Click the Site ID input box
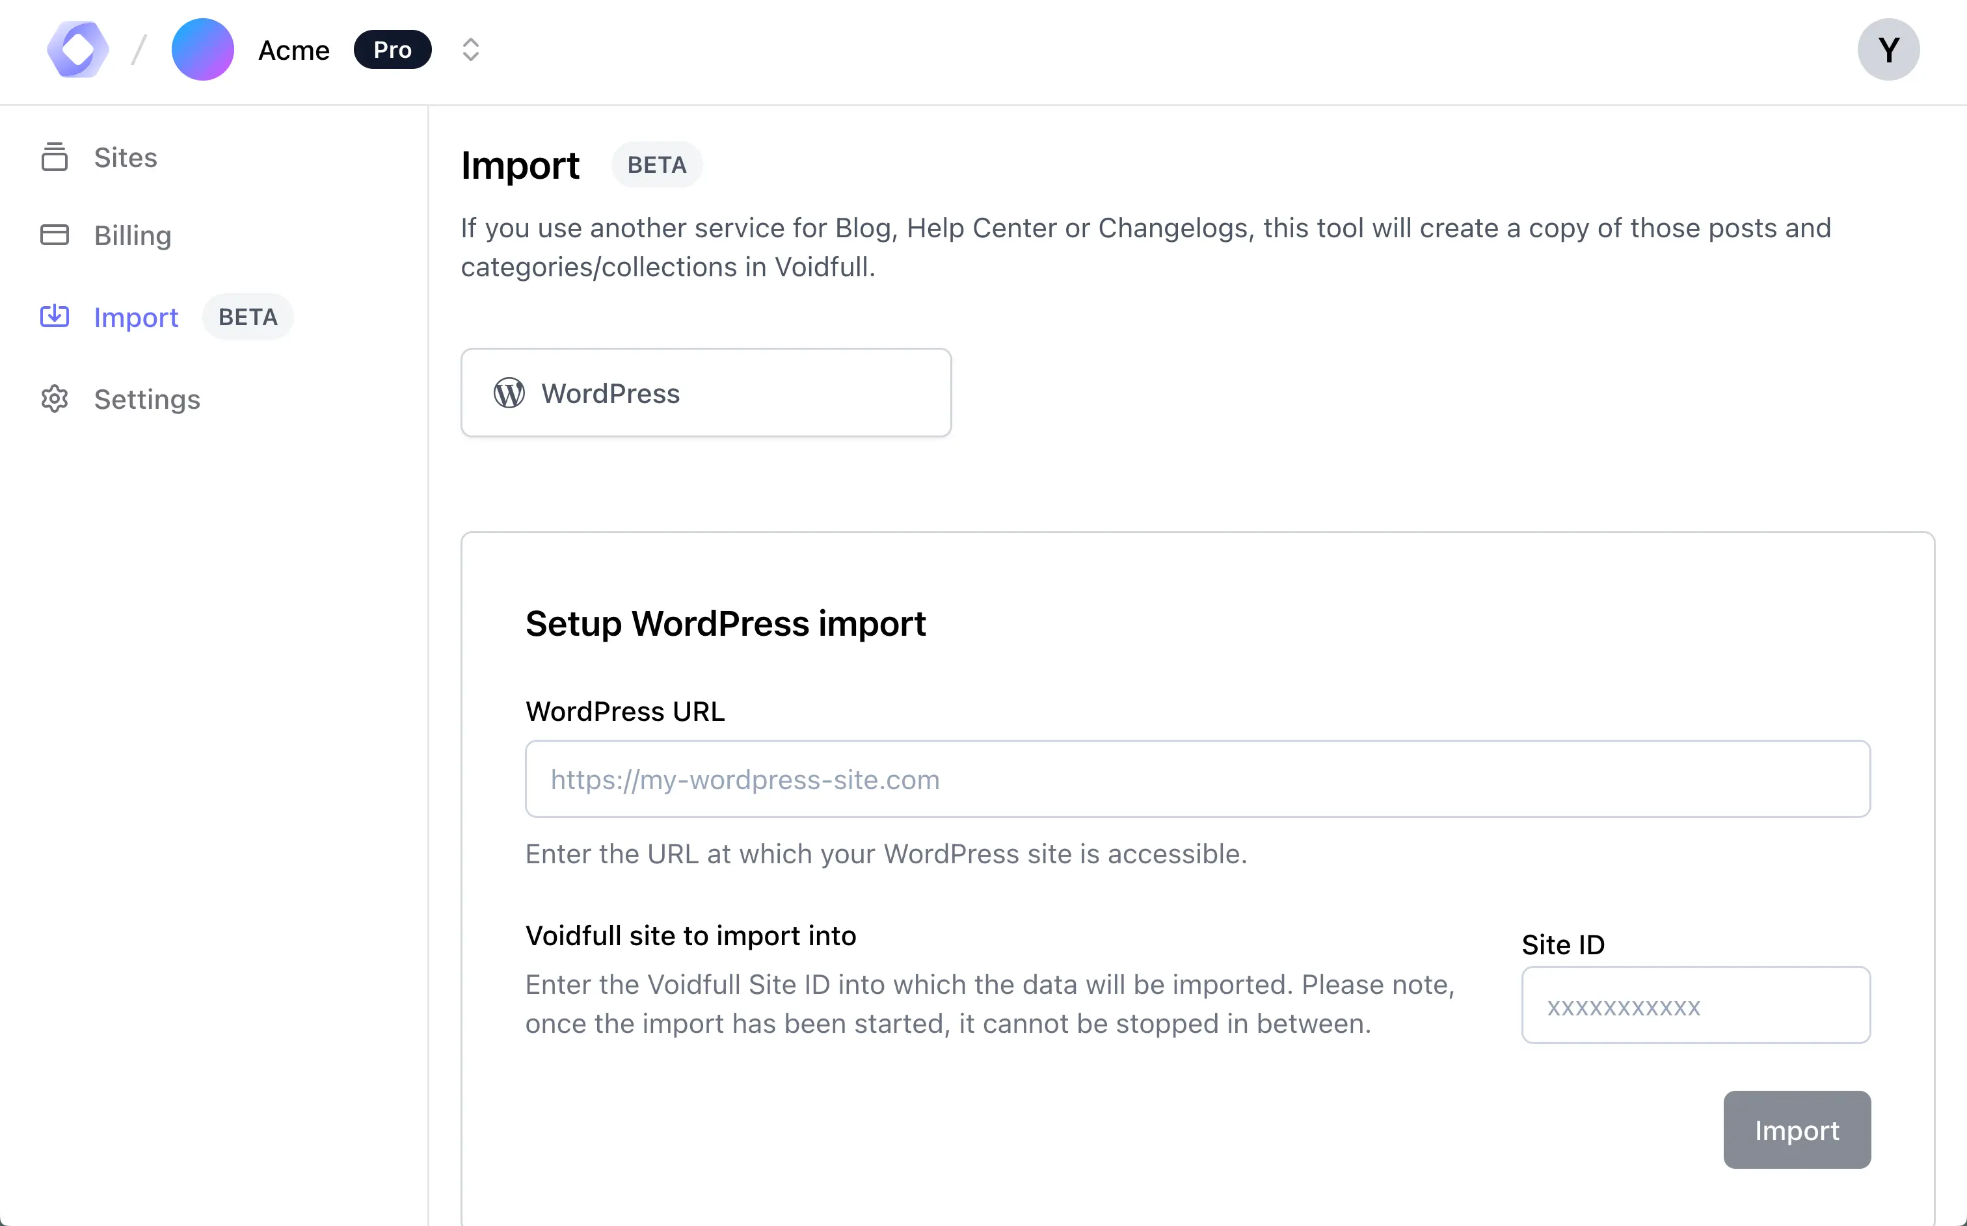This screenshot has height=1226, width=1967. click(x=1694, y=1006)
